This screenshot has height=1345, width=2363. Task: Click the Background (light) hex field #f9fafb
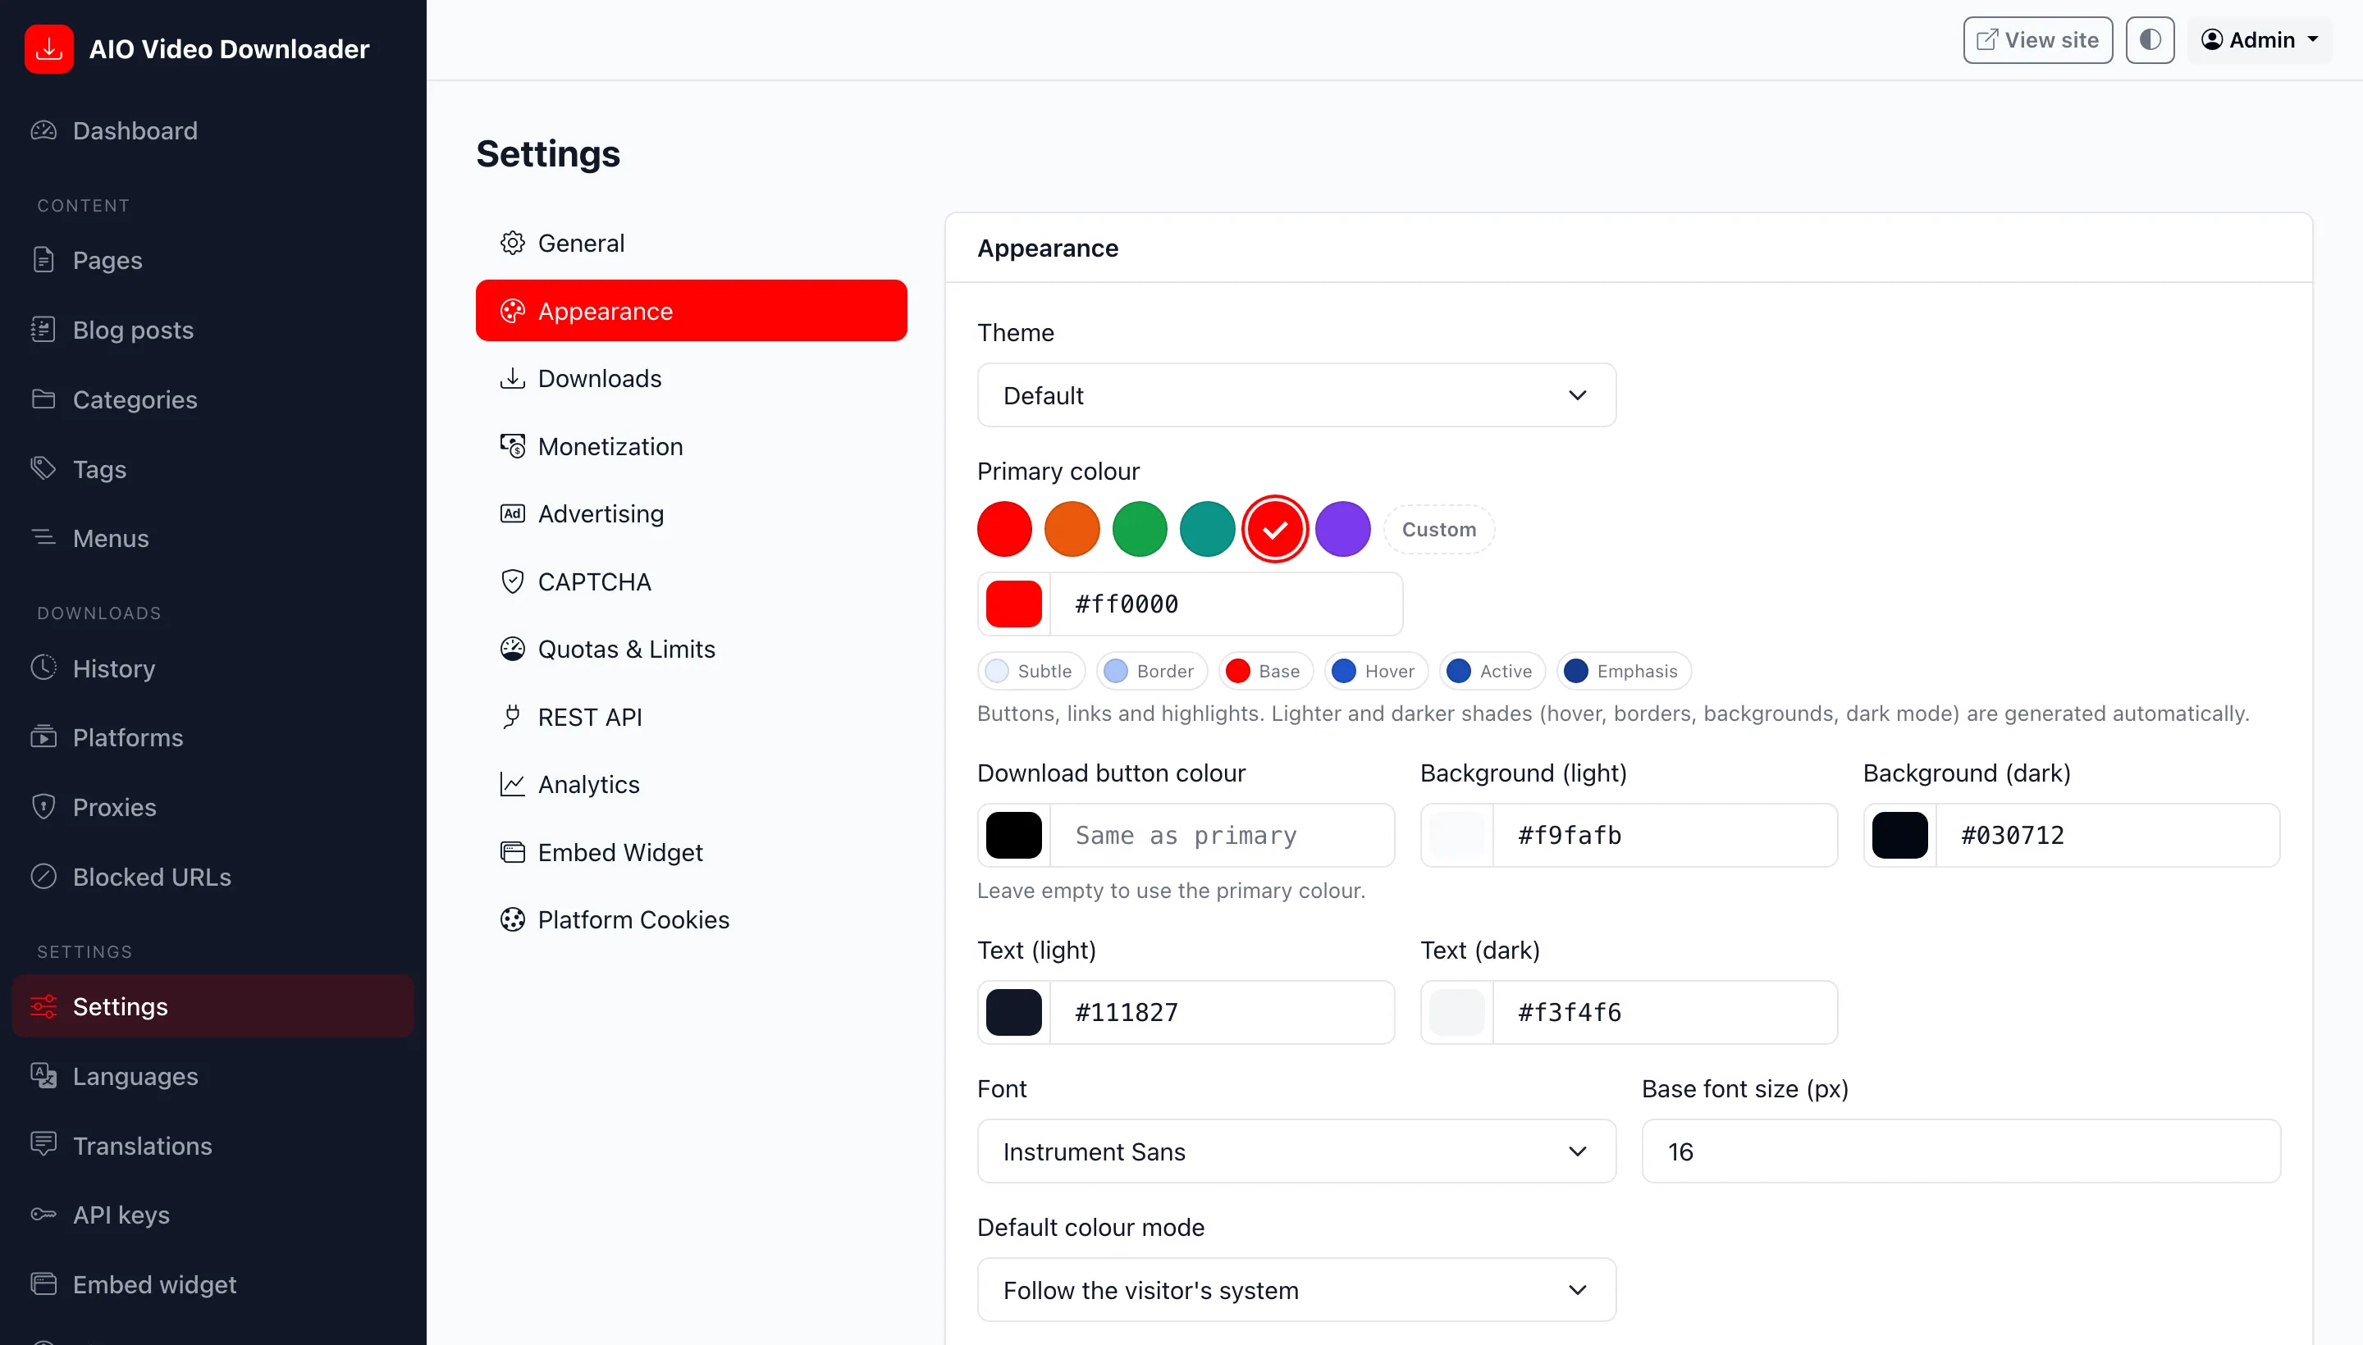pos(1666,835)
